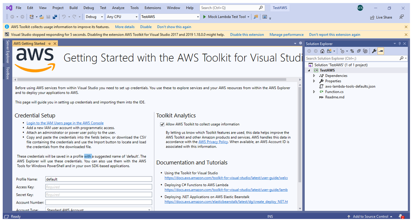This screenshot has width=412, height=222.
Task: Click the Find in Files toolbar icon
Action: coord(255,17)
